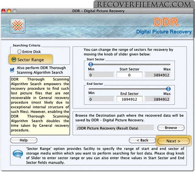This screenshot has height=172, width=195.
Task: Click inside the Start Sector value field
Action: [x=129, y=75]
